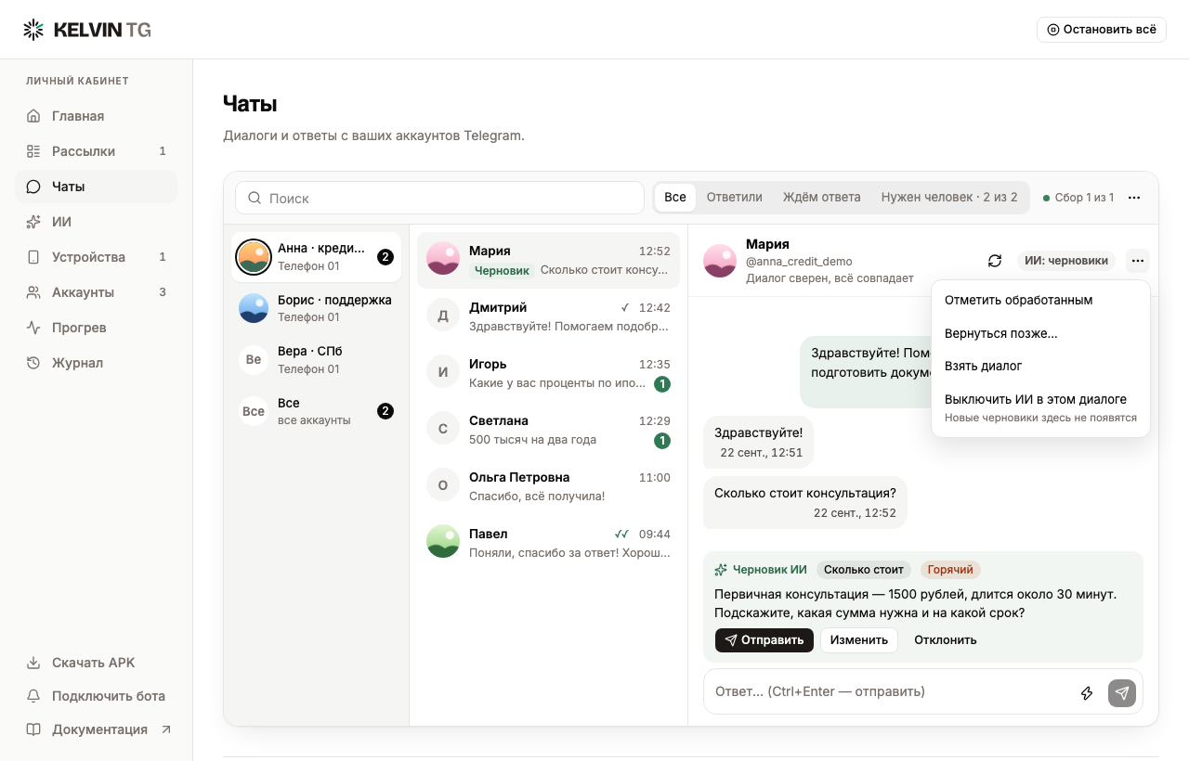
Task: Click Отклонить to reject the draft
Action: coord(946,640)
